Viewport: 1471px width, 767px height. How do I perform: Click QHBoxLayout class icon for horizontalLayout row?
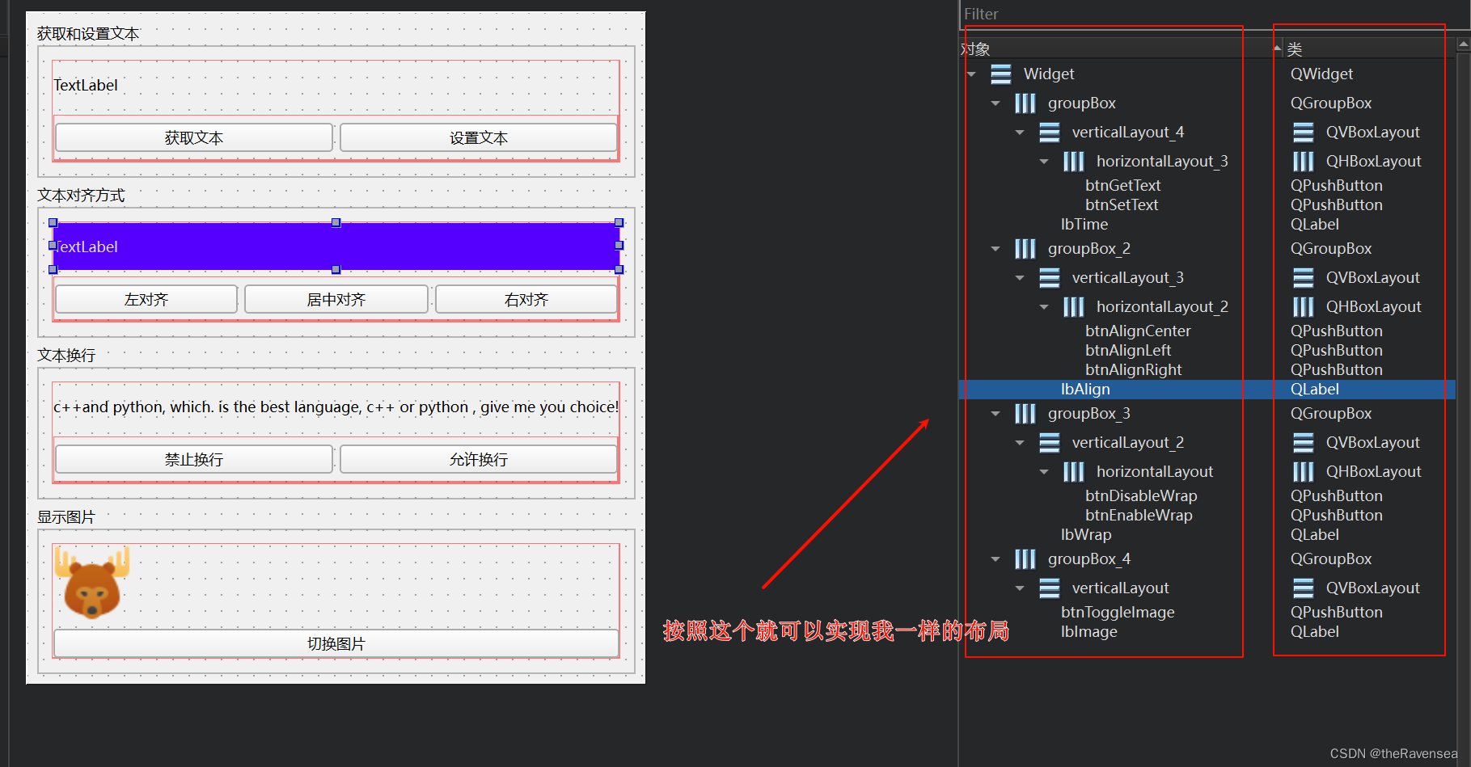(x=1304, y=472)
